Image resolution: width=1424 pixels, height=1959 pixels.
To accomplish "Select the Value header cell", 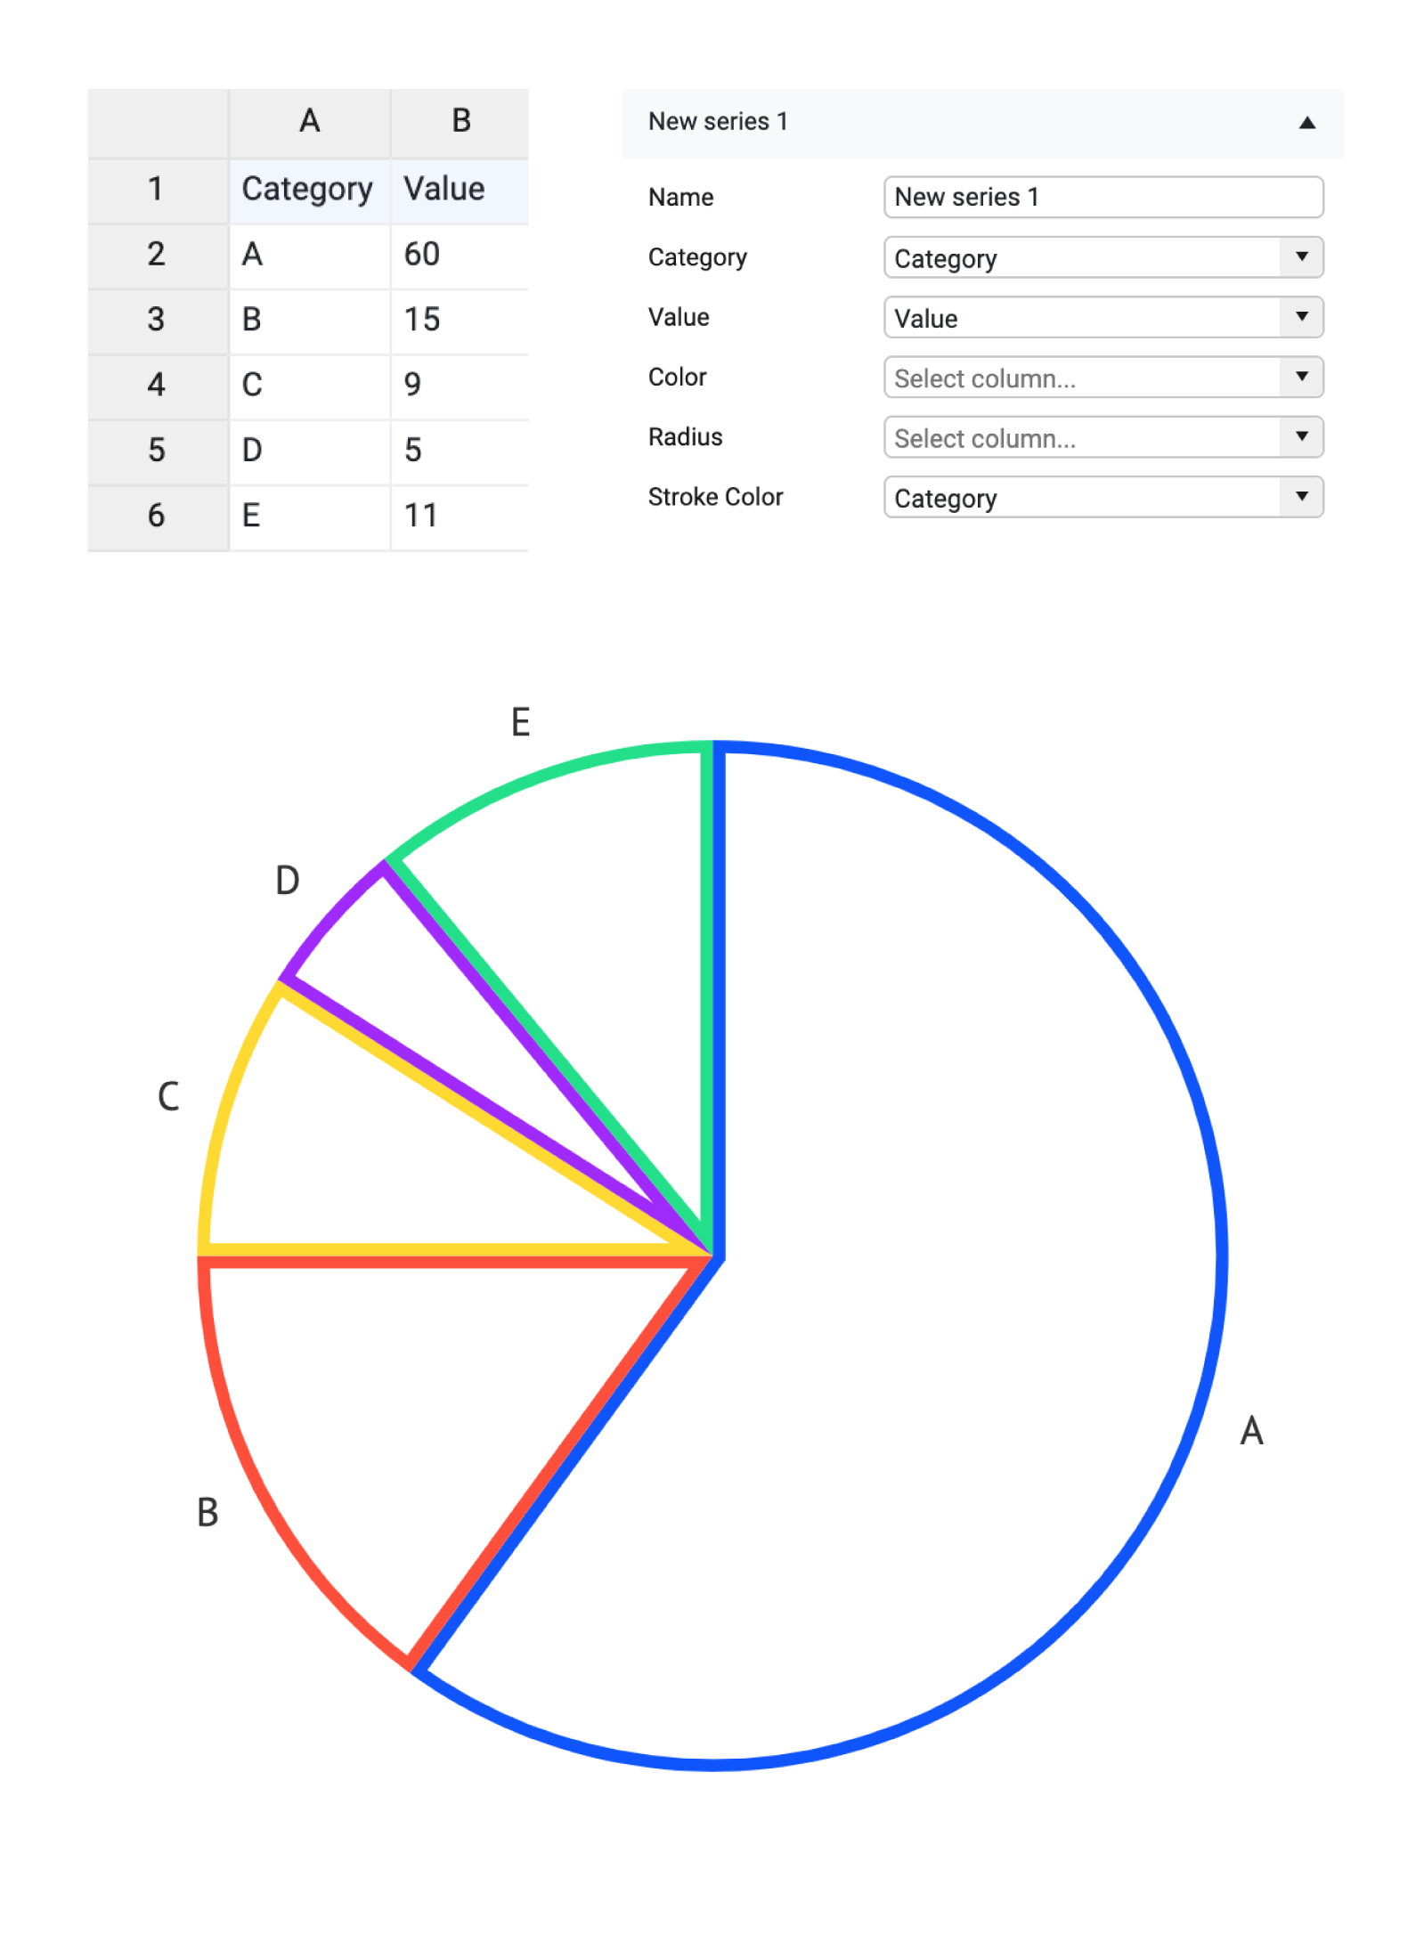I will click(x=443, y=189).
